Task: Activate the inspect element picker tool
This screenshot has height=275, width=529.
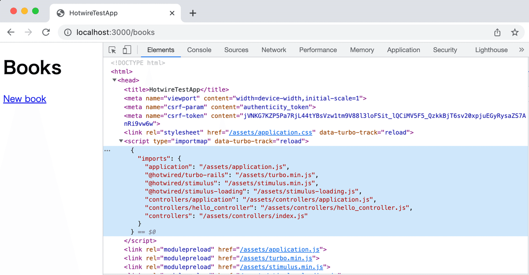Action: coord(112,50)
